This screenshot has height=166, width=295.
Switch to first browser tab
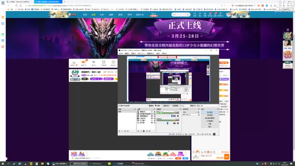[20, 2]
